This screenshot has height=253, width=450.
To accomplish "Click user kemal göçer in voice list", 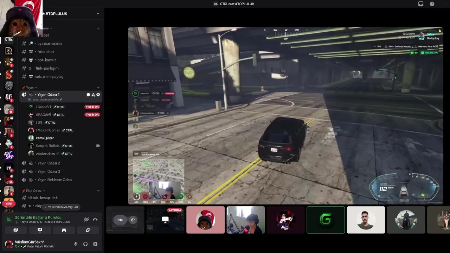I will click(x=45, y=138).
